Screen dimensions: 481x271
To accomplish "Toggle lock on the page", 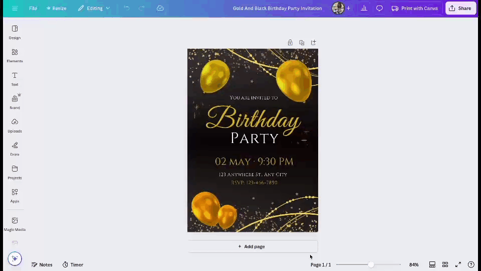I will (290, 43).
